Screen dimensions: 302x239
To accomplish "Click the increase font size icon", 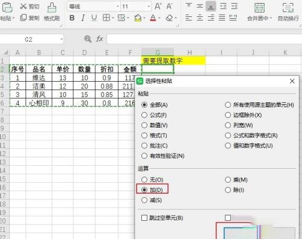I will coord(158,7).
